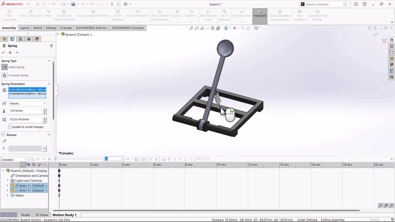The height and width of the screenshot is (222, 395).
Task: Switch to the Layout ribbon tab
Action: pyautogui.click(x=25, y=28)
